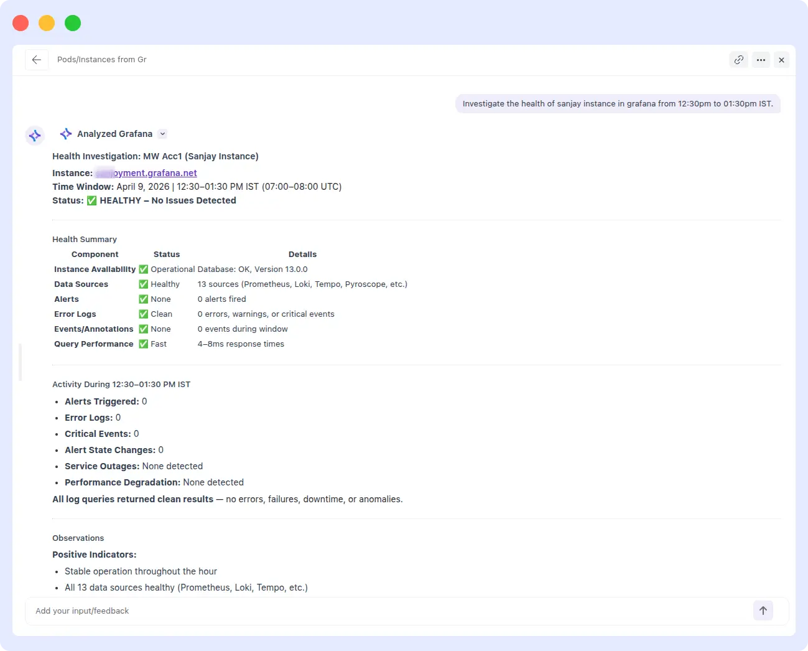Click the Pods/Instances from Gr title
808x651 pixels.
(x=102, y=60)
